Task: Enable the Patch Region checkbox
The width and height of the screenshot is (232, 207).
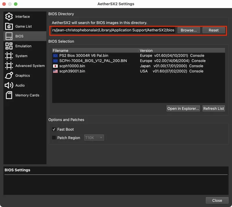Action: 54,138
